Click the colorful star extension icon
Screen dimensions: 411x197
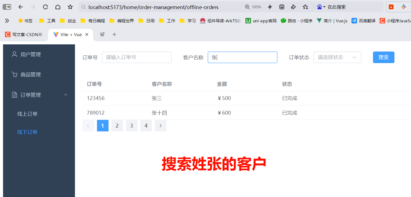coord(404,7)
